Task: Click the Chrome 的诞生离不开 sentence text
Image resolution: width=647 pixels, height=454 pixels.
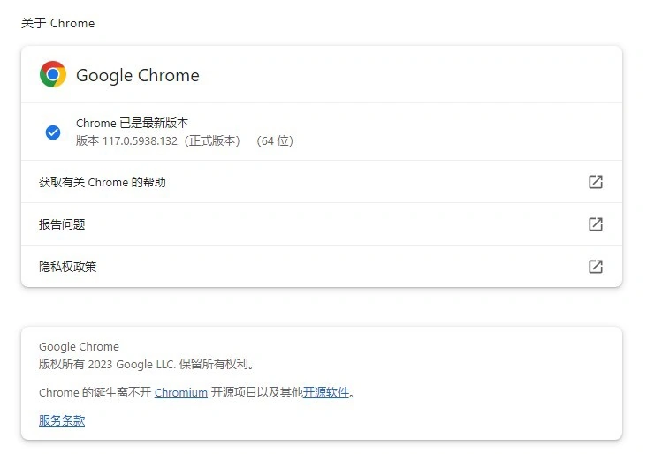Action: [x=95, y=392]
